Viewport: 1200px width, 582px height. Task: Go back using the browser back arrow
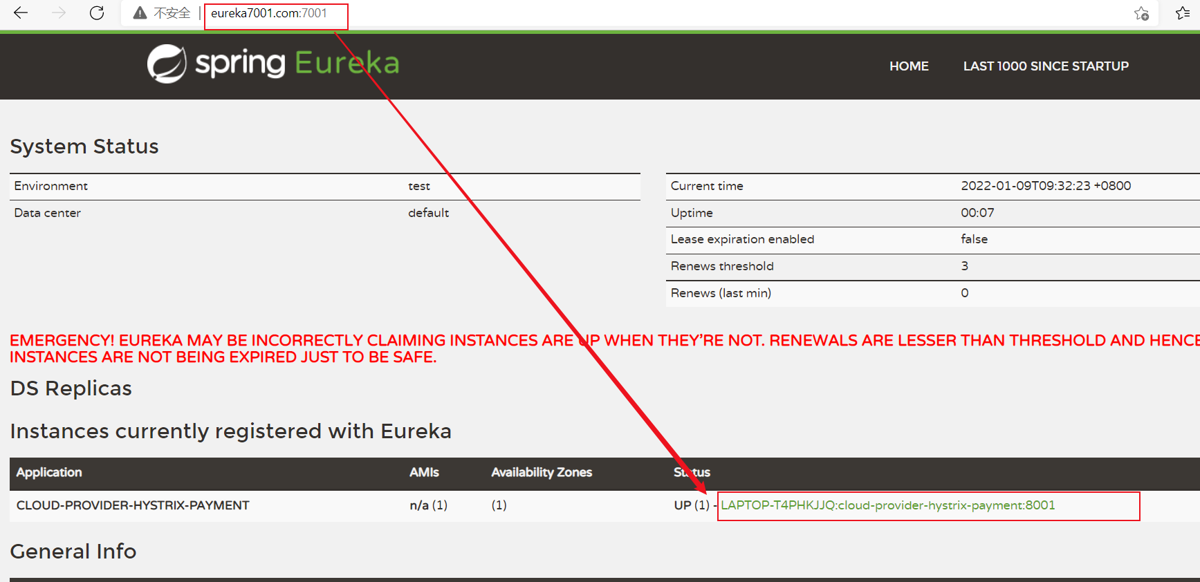coord(21,13)
